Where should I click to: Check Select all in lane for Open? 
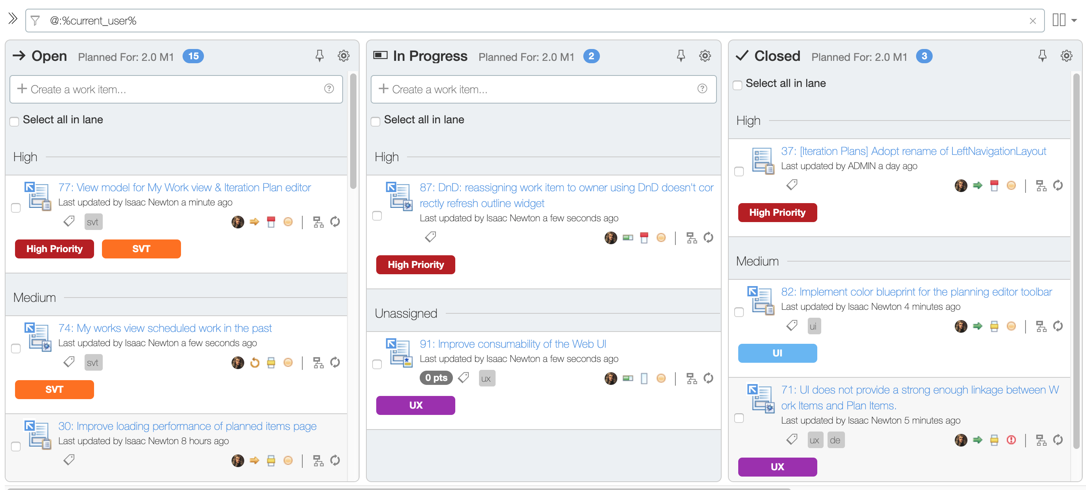tap(14, 121)
